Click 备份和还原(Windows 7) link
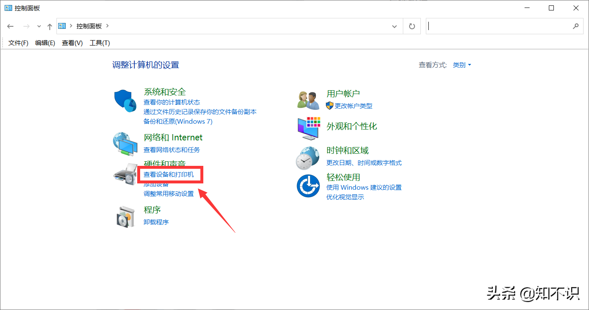The width and height of the screenshot is (589, 310). point(178,121)
